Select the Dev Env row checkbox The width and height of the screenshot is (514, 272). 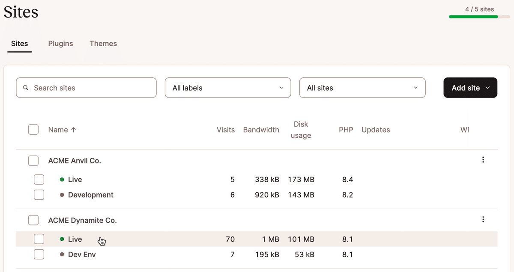pos(39,254)
